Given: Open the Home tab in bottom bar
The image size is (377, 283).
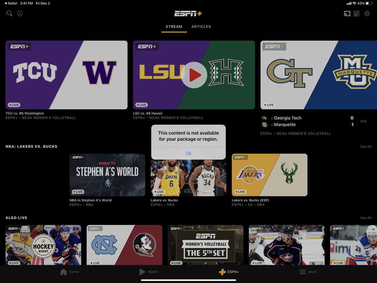Looking at the screenshot, I should pos(69,272).
